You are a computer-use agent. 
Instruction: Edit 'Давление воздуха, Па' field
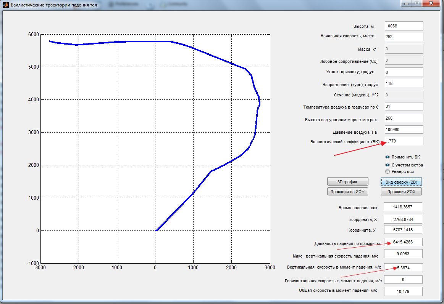tap(404, 130)
